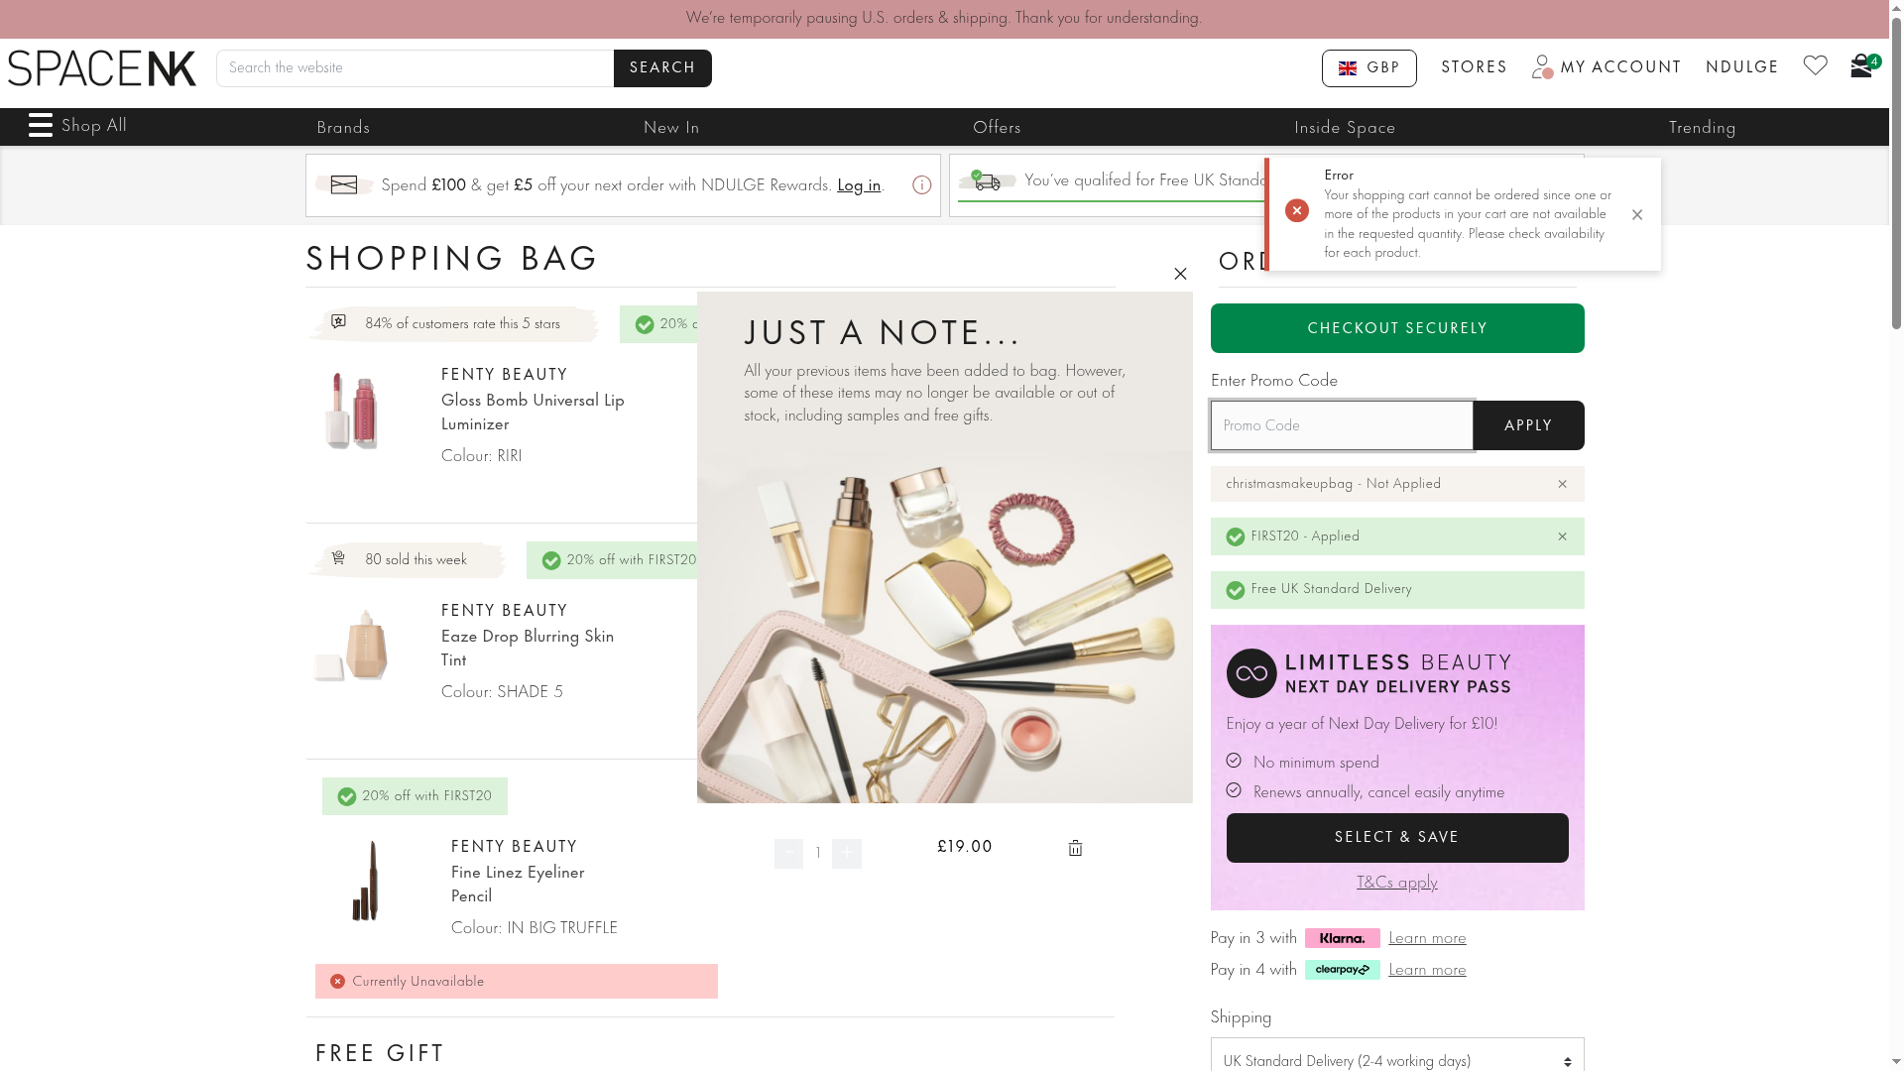This screenshot has width=1904, height=1071.
Task: Open the shopping bag icon in header
Action: 1861,66
